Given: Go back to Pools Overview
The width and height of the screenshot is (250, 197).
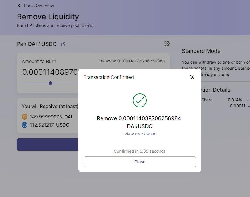Looking at the screenshot, I should click(x=39, y=6).
